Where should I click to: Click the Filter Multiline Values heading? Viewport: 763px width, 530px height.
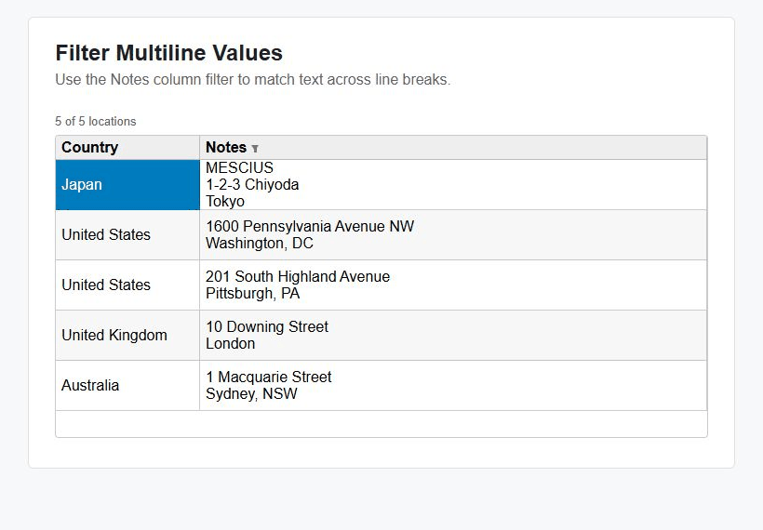(168, 52)
